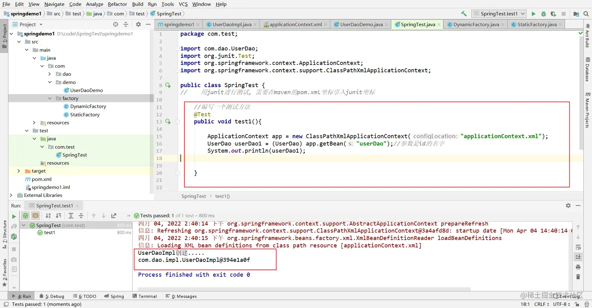Sort tests by duration in Run toolbar
The height and width of the screenshot is (308, 592).
pos(58,215)
